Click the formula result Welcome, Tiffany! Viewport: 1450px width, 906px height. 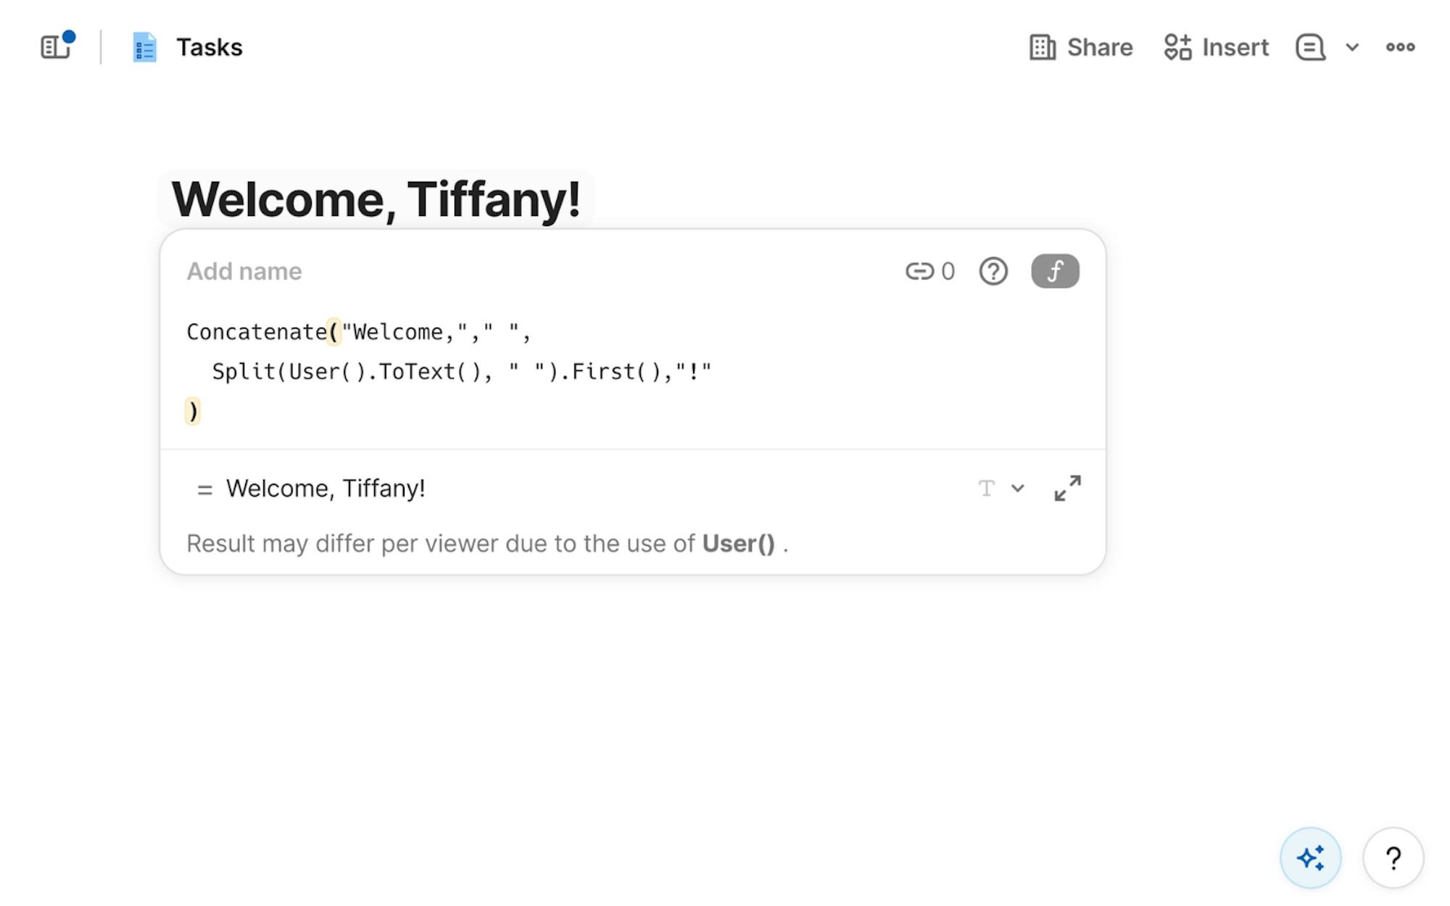pos(326,488)
